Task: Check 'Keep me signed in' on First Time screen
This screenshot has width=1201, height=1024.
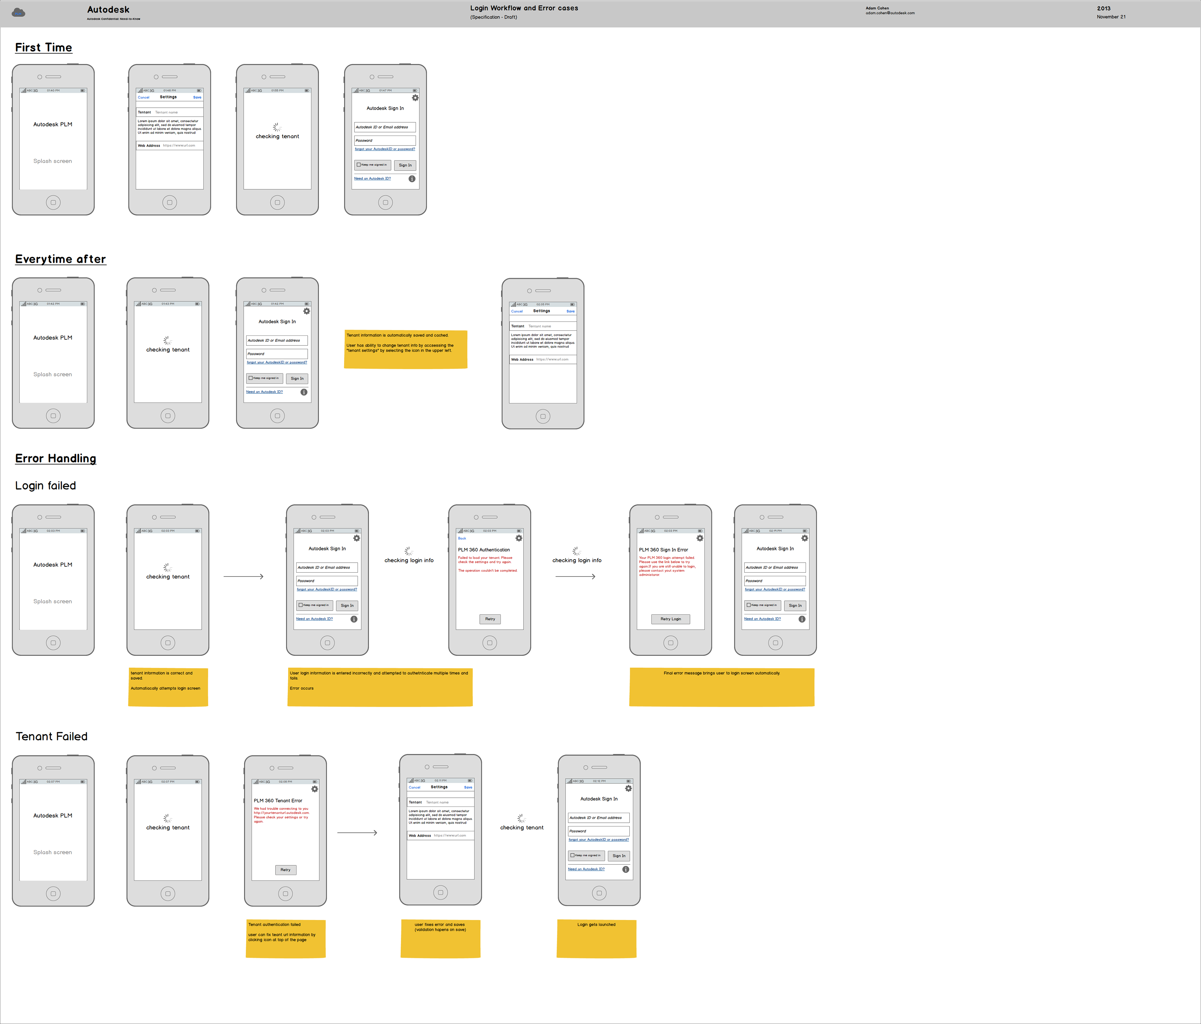Action: [359, 165]
